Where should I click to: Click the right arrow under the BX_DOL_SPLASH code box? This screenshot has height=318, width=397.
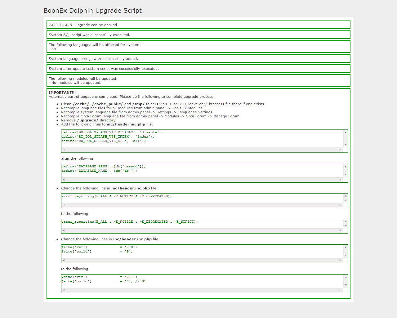(340, 150)
